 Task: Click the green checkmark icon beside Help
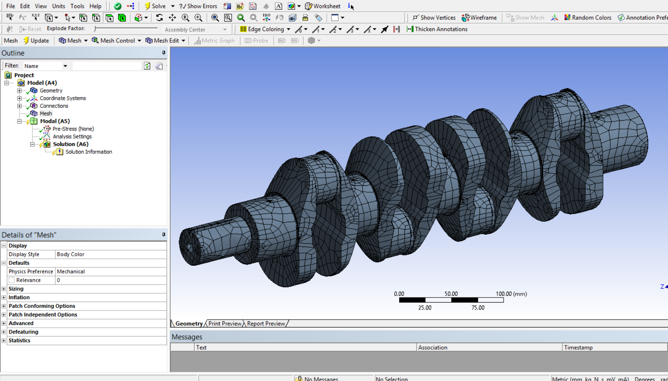click(x=118, y=6)
